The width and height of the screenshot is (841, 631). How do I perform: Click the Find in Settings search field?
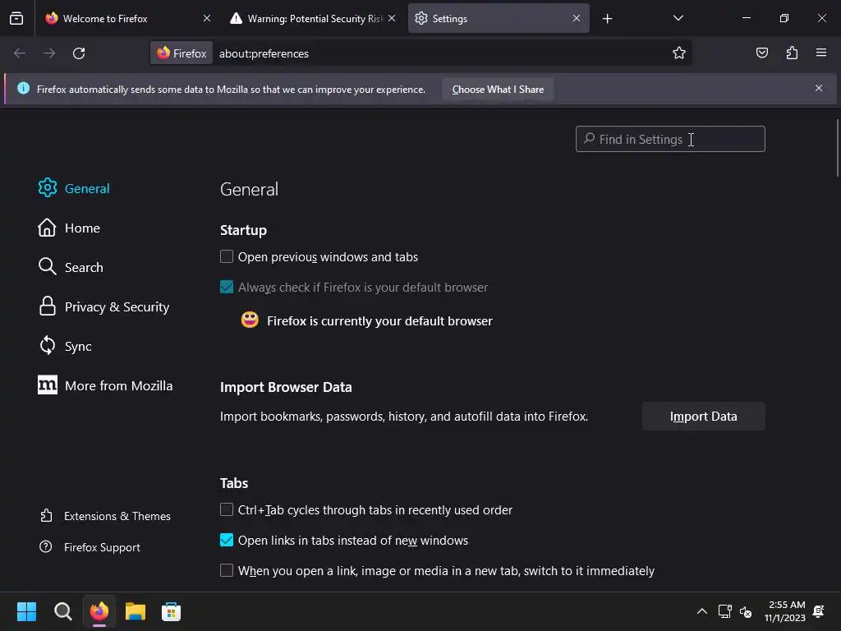point(670,140)
